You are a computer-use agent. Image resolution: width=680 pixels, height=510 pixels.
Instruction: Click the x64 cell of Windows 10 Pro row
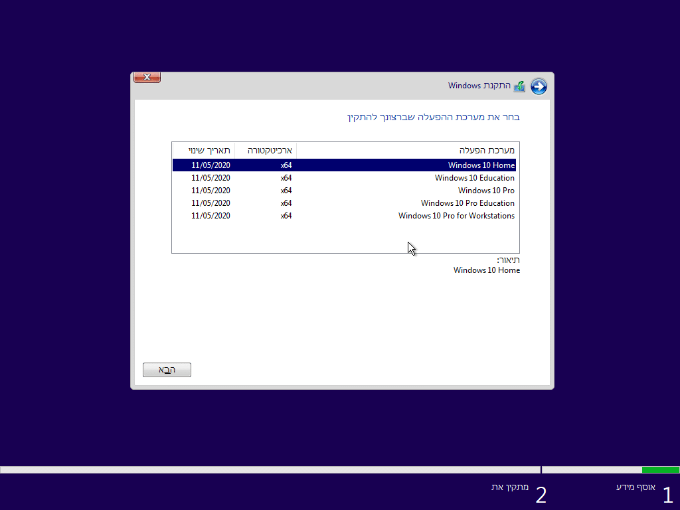(286, 191)
